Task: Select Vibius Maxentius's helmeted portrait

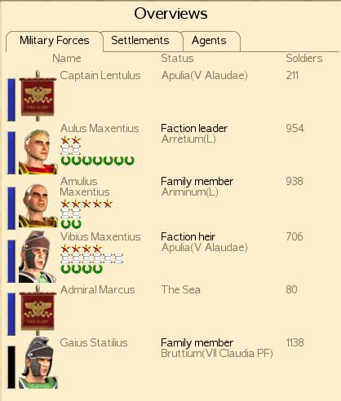Action: click(38, 257)
